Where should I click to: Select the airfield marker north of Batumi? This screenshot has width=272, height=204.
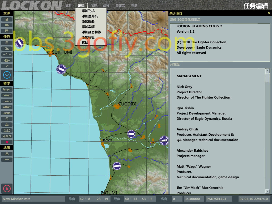coord(117,166)
